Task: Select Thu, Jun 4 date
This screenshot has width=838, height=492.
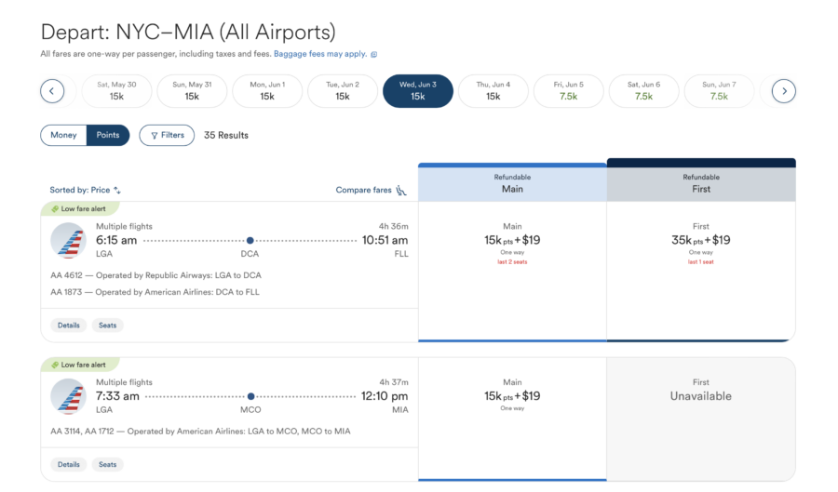Action: click(493, 91)
